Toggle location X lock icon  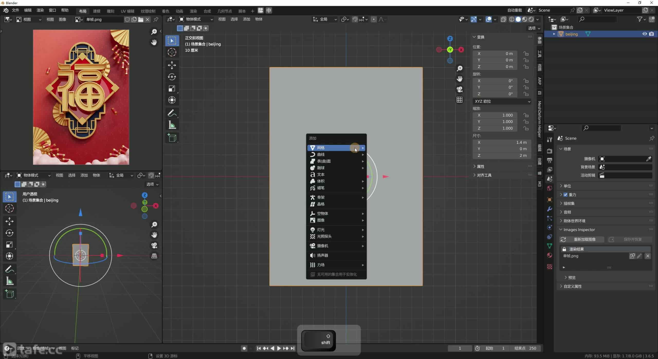[526, 54]
